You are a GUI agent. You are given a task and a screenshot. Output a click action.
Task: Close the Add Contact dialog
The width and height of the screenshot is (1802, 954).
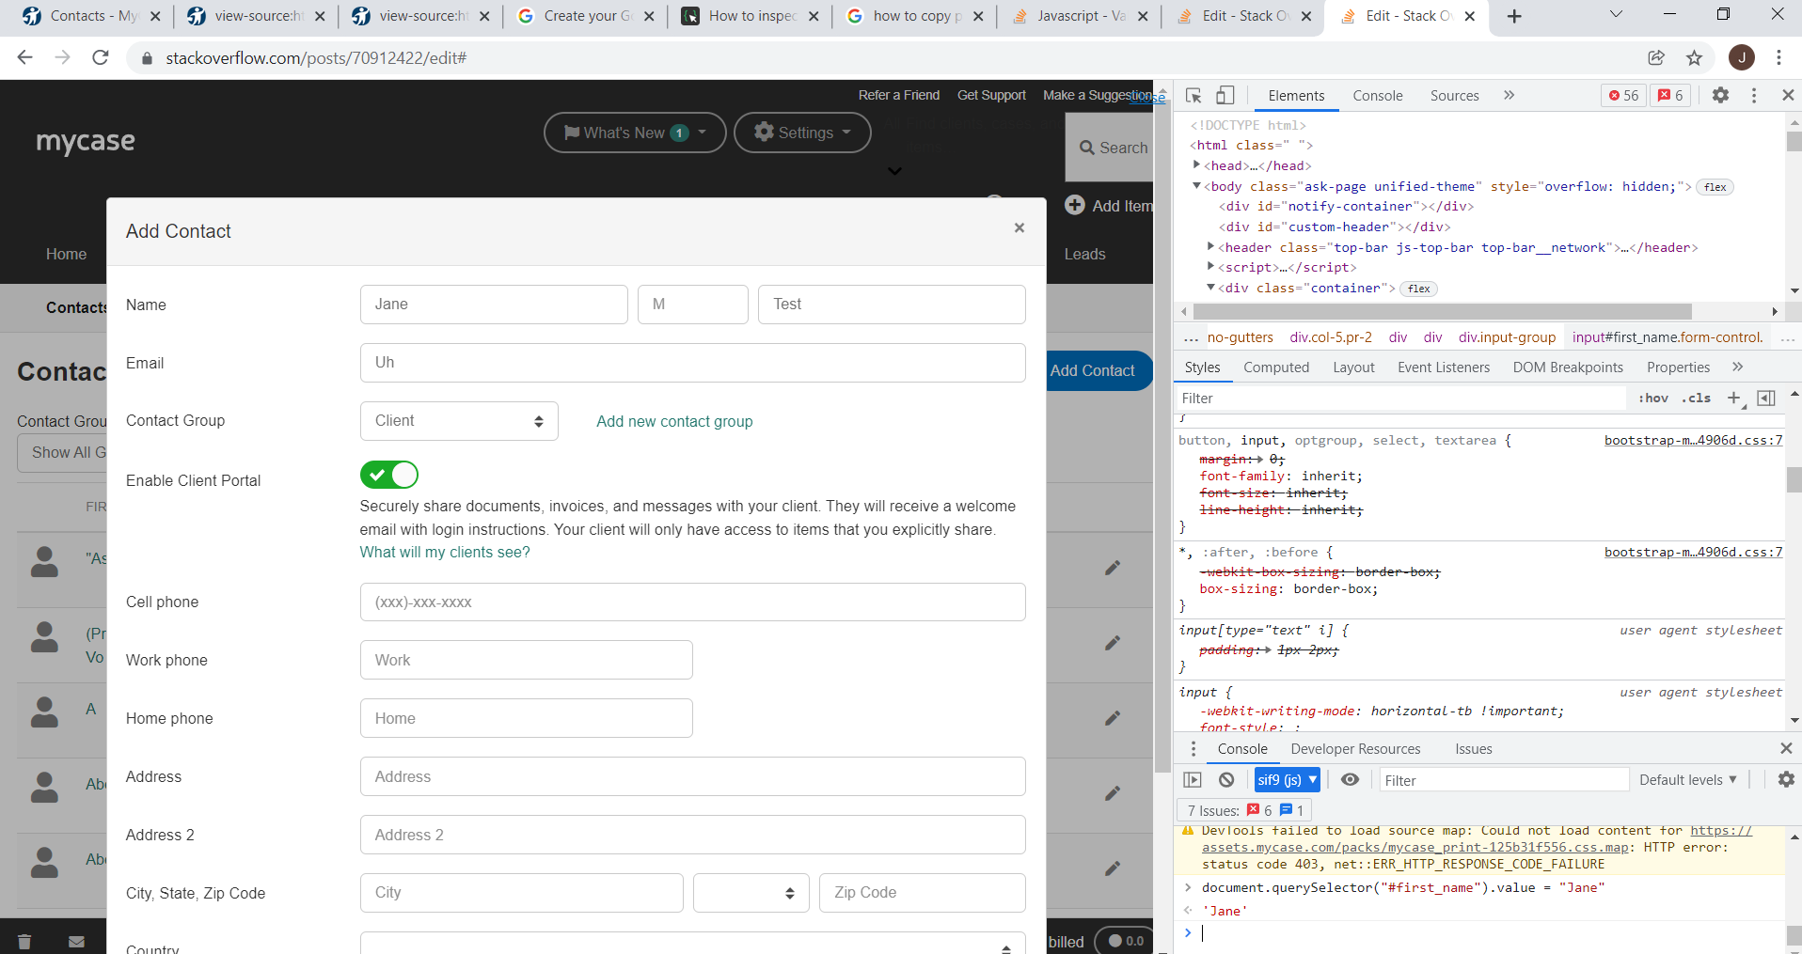1019,227
